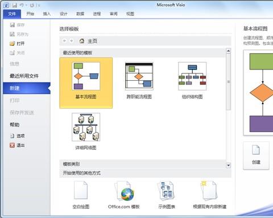Click the Redo icon in quick access toolbar
The image size is (273, 218).
click(x=32, y=5)
